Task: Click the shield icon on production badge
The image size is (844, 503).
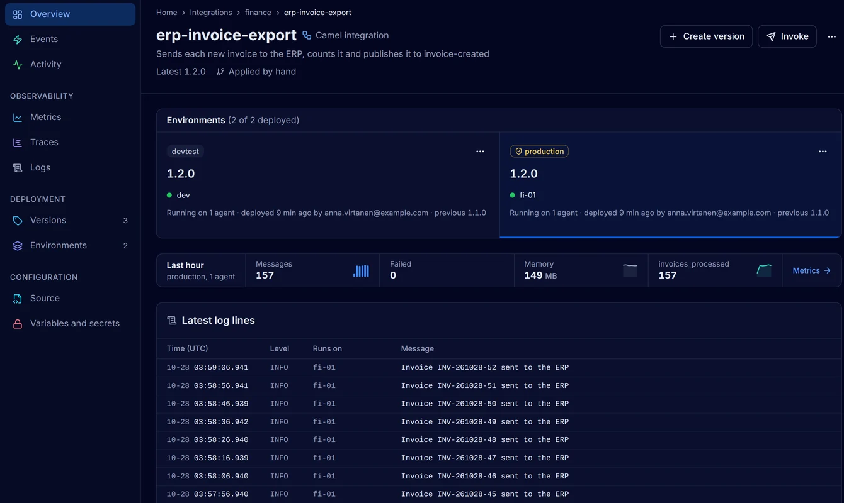Action: pyautogui.click(x=519, y=152)
